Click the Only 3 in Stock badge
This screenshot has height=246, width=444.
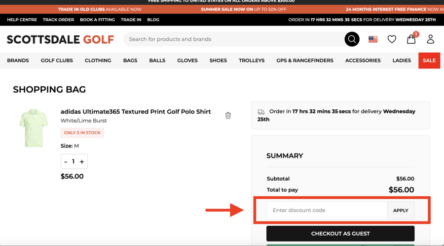click(82, 133)
